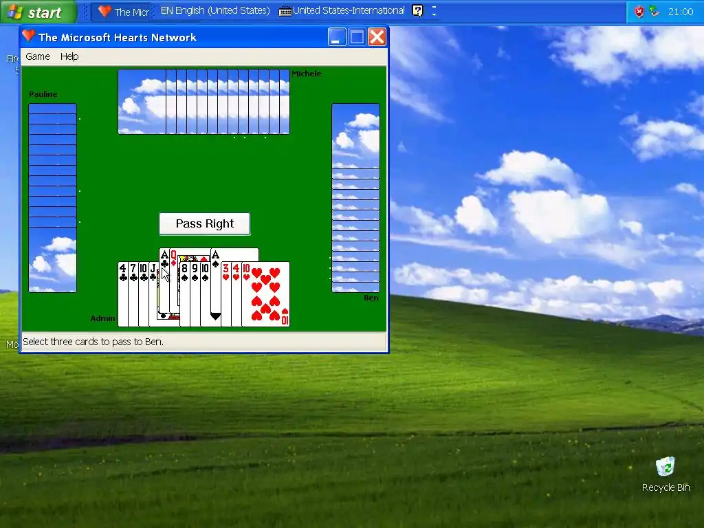Select the Jack of clubs card
The width and height of the screenshot is (704, 528).
pos(153,294)
